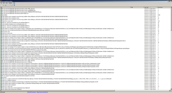Click the IE icon beside the PC-On-Off.xlsx file row

coord(1,76)
